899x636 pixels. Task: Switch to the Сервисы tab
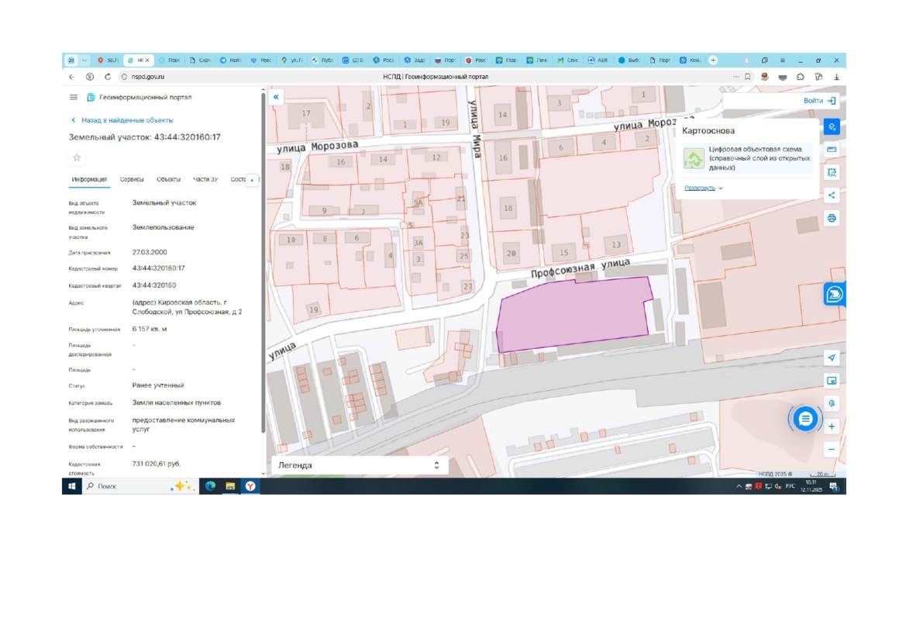pyautogui.click(x=132, y=179)
